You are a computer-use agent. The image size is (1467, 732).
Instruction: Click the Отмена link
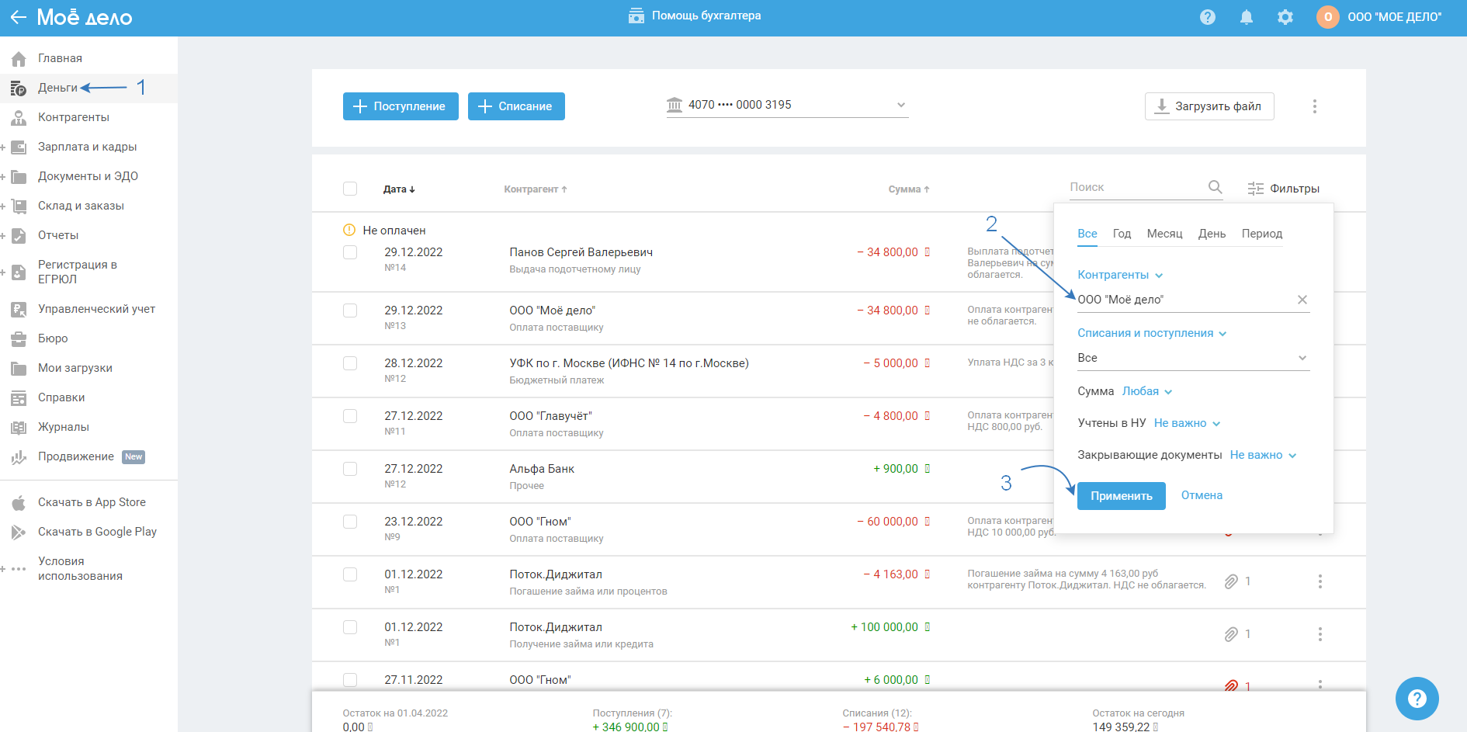coord(1201,495)
